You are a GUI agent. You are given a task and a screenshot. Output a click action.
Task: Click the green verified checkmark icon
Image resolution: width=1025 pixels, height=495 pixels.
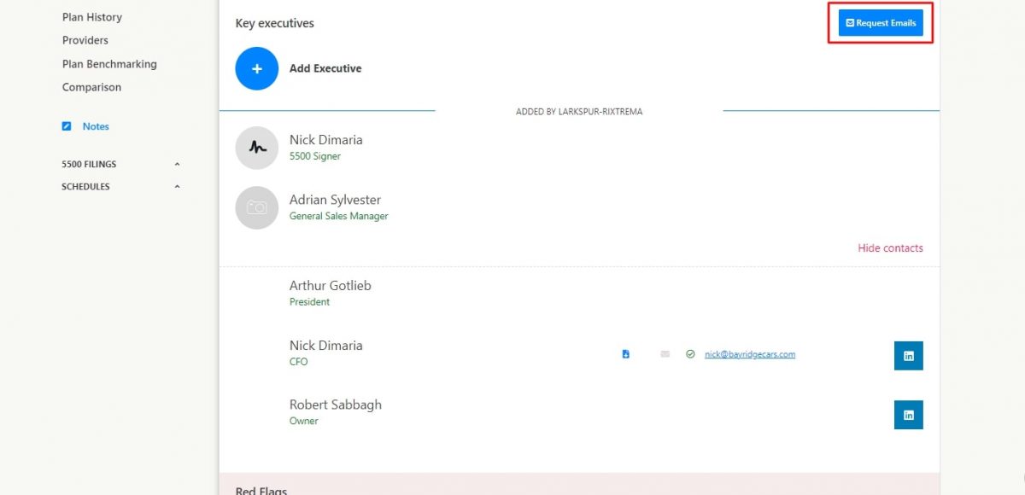690,354
